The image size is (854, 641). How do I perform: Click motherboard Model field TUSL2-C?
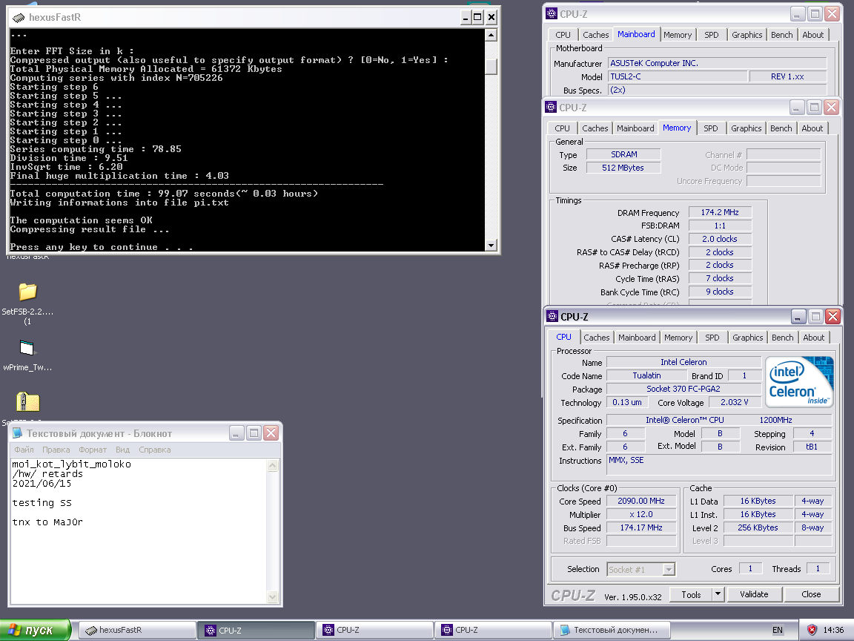click(x=677, y=77)
